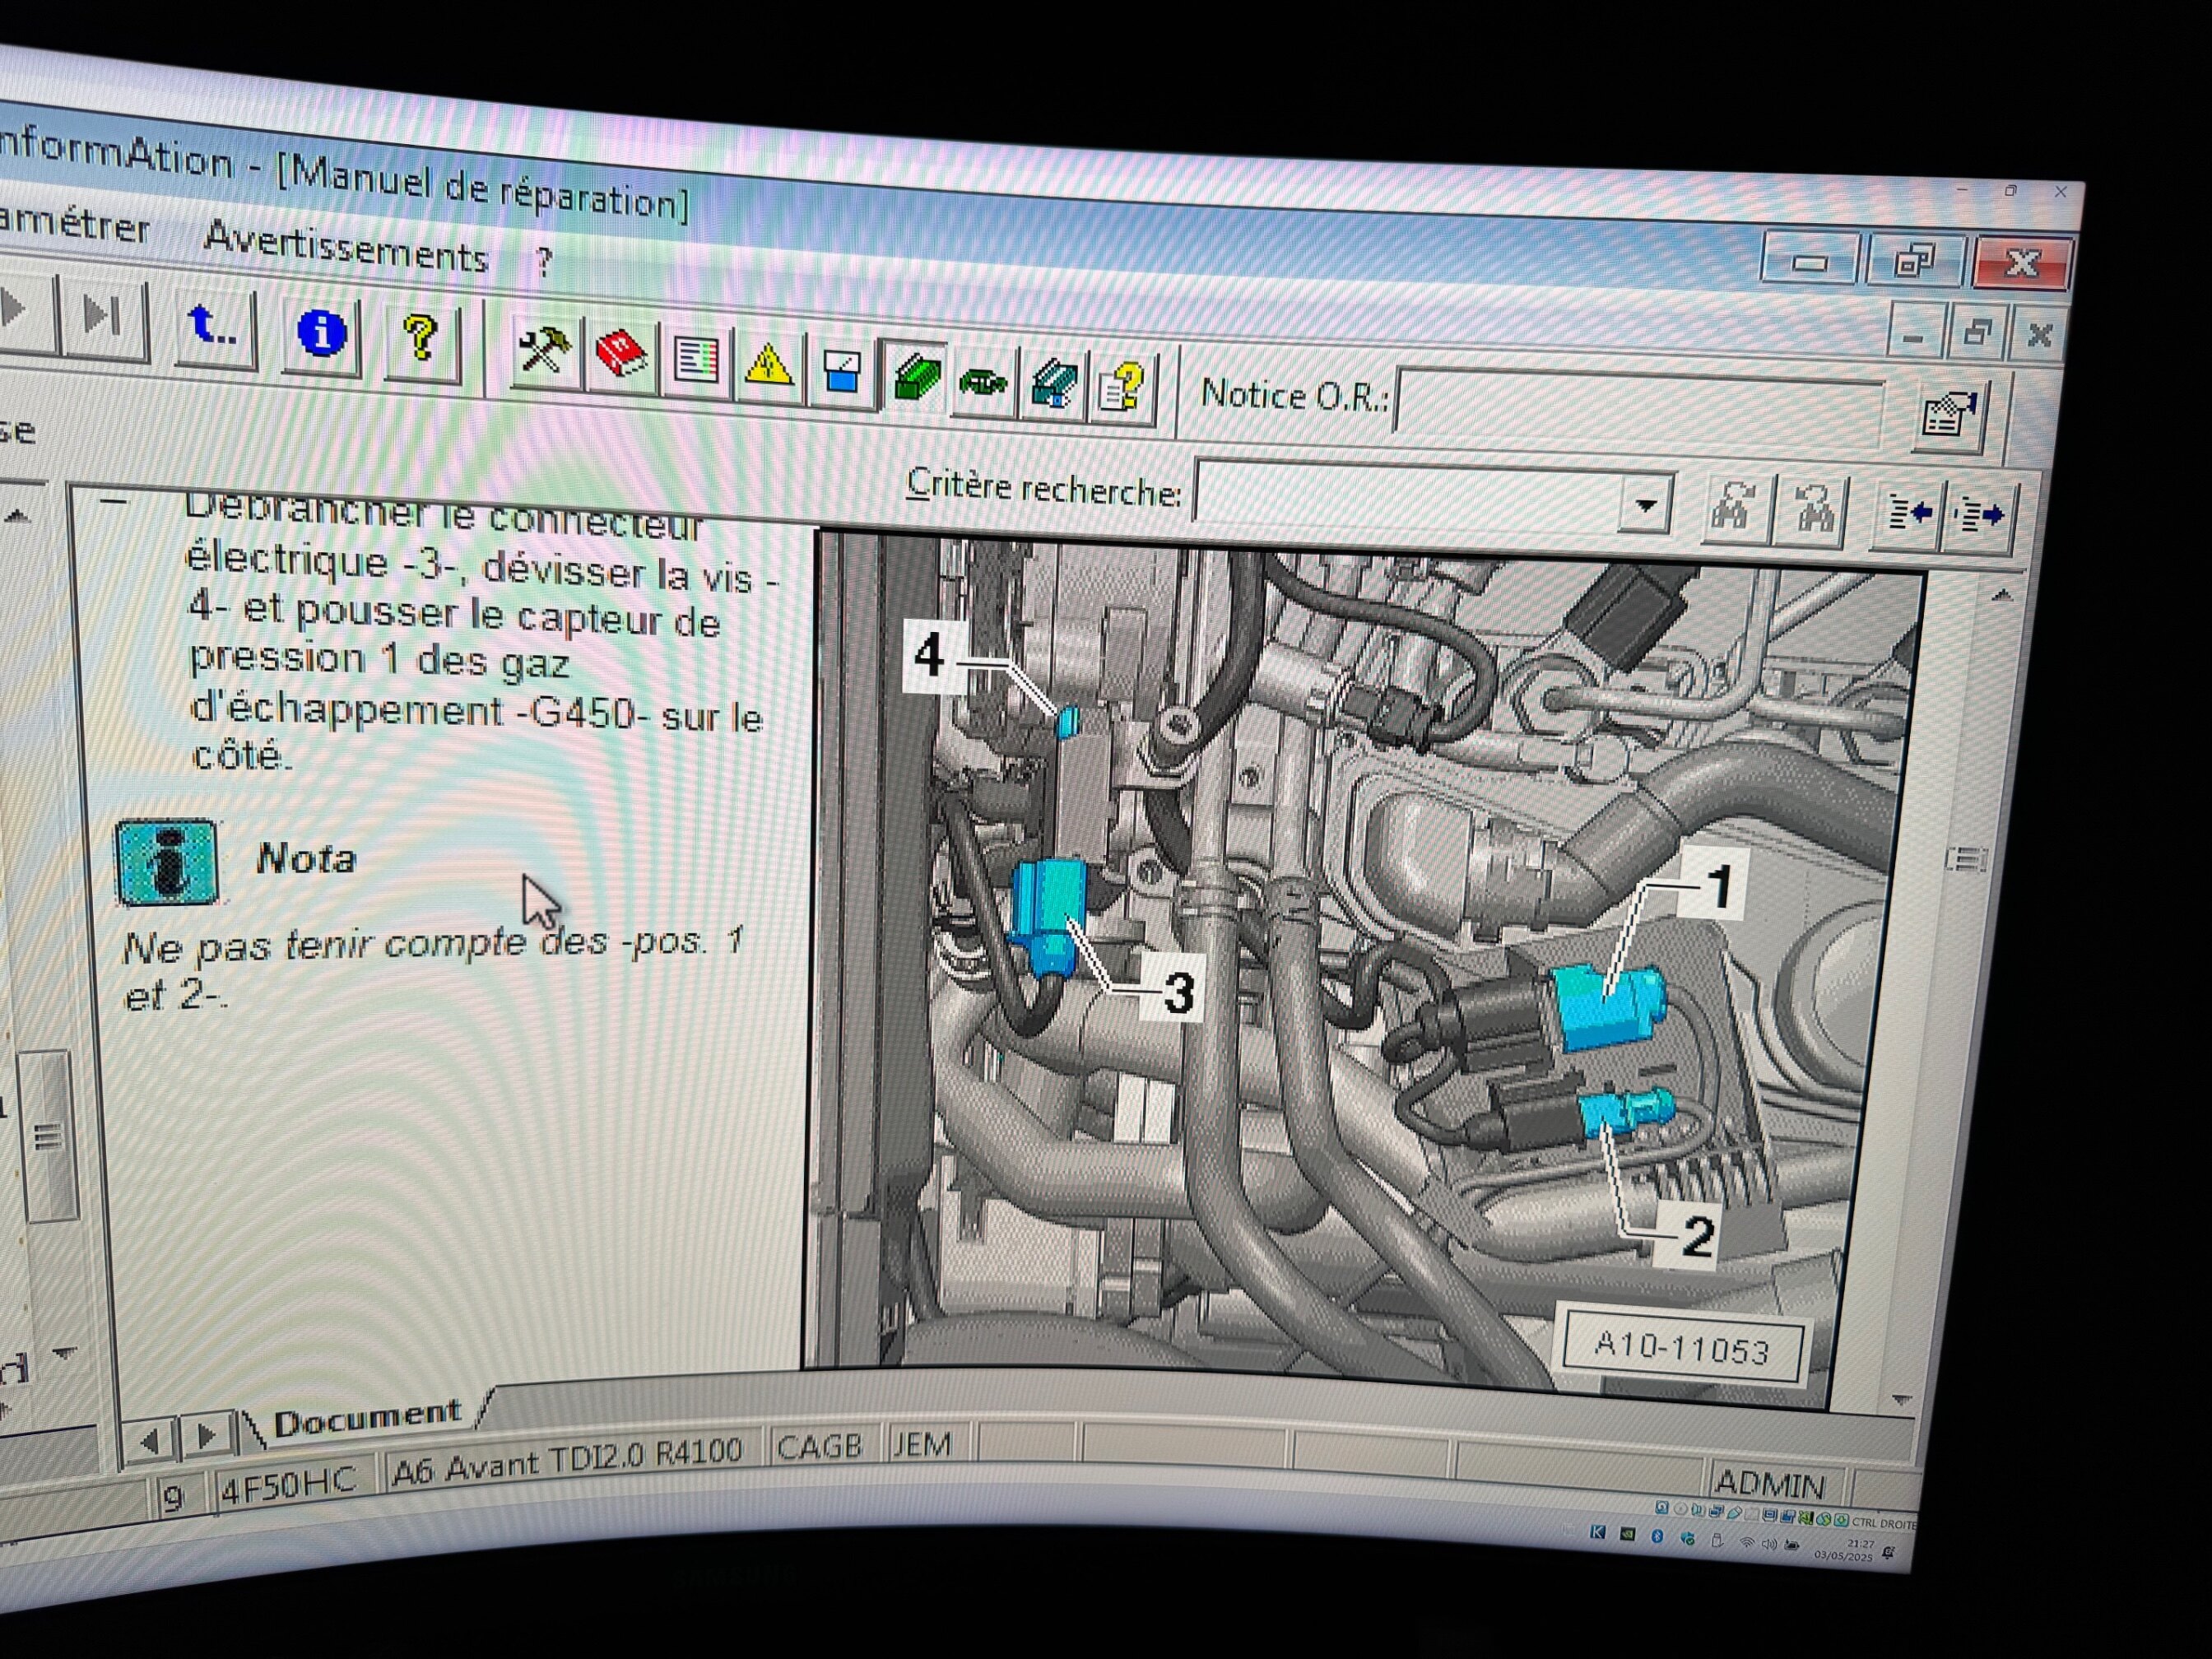Select the green car silhouette toolbar icon
2212x1659 pixels.
(x=982, y=381)
